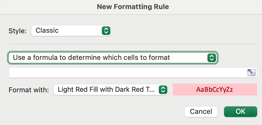Open the 'Use a formula' rule type dropdown

(113, 58)
